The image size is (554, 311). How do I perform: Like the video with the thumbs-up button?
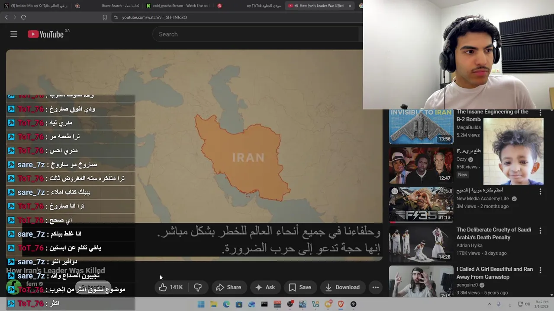[x=171, y=287]
